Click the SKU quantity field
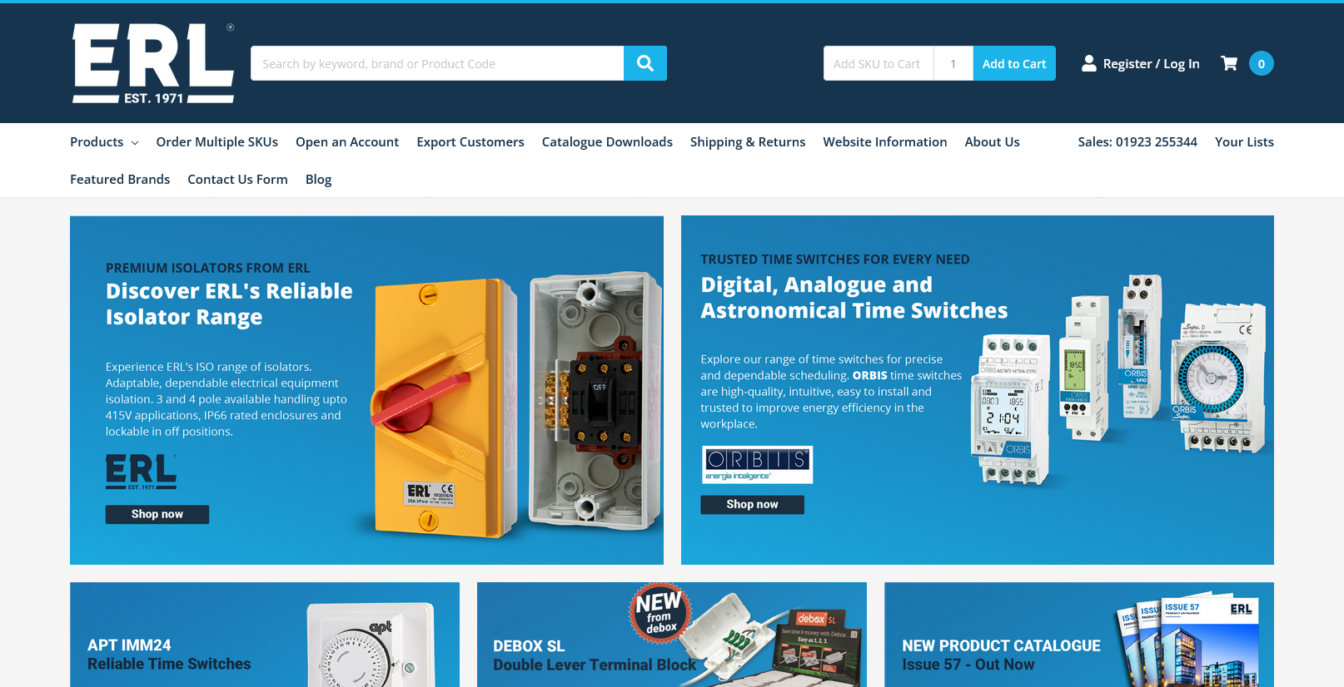 point(953,63)
